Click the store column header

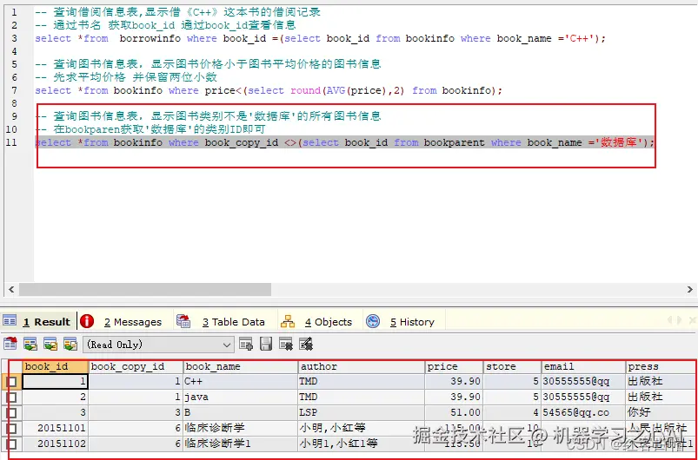[512, 366]
